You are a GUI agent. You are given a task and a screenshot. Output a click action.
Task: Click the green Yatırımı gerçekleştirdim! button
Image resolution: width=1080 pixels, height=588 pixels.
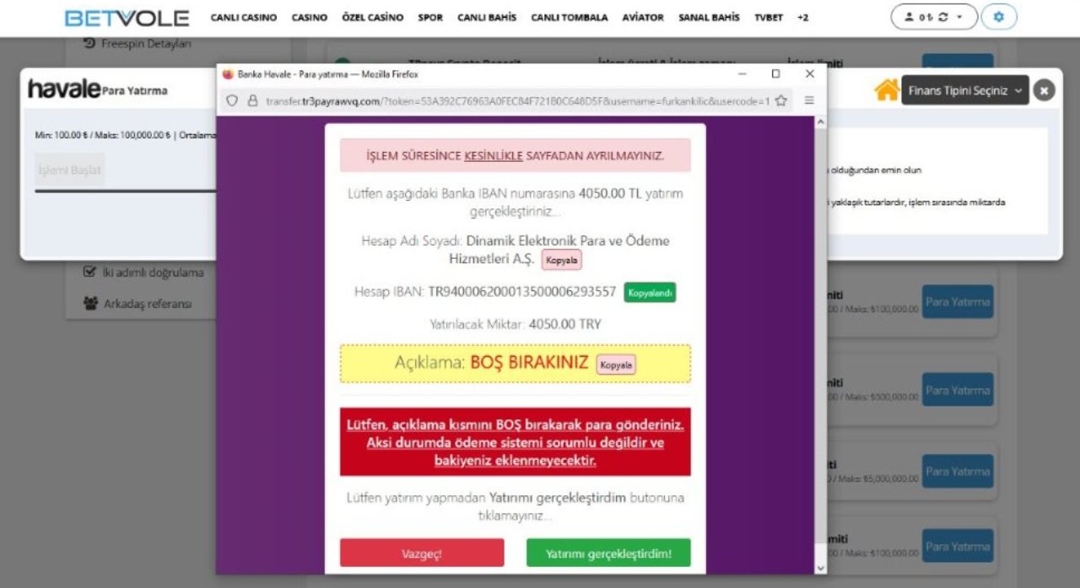[608, 553]
